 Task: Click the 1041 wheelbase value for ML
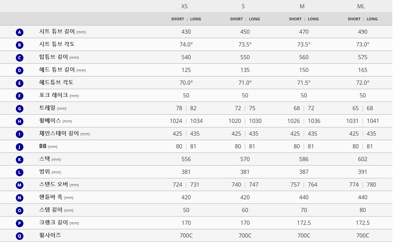tap(373, 121)
